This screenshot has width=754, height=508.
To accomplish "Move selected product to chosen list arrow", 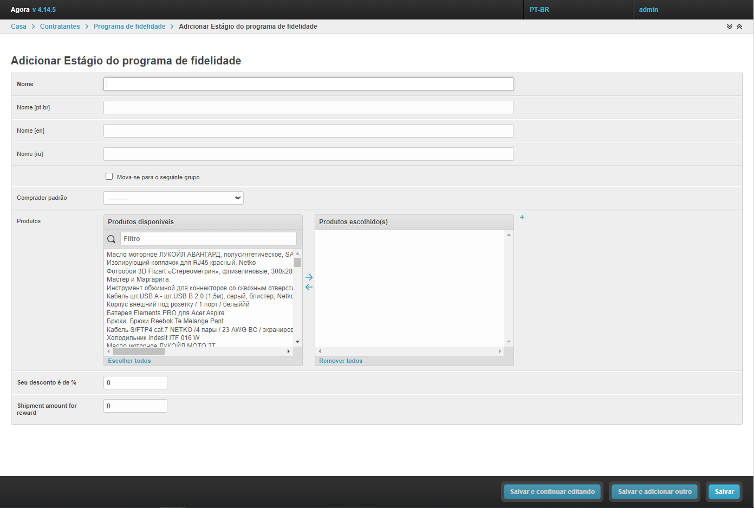I will 309,277.
